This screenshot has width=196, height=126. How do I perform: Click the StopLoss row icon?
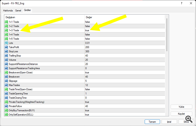pyautogui.click(x=6, y=51)
